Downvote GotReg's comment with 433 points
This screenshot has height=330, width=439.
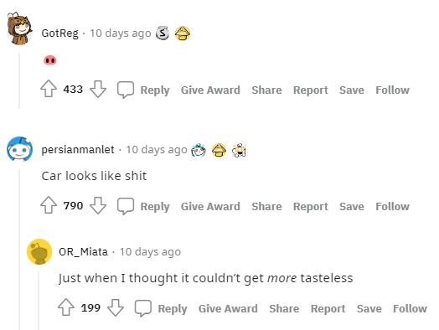tap(98, 89)
